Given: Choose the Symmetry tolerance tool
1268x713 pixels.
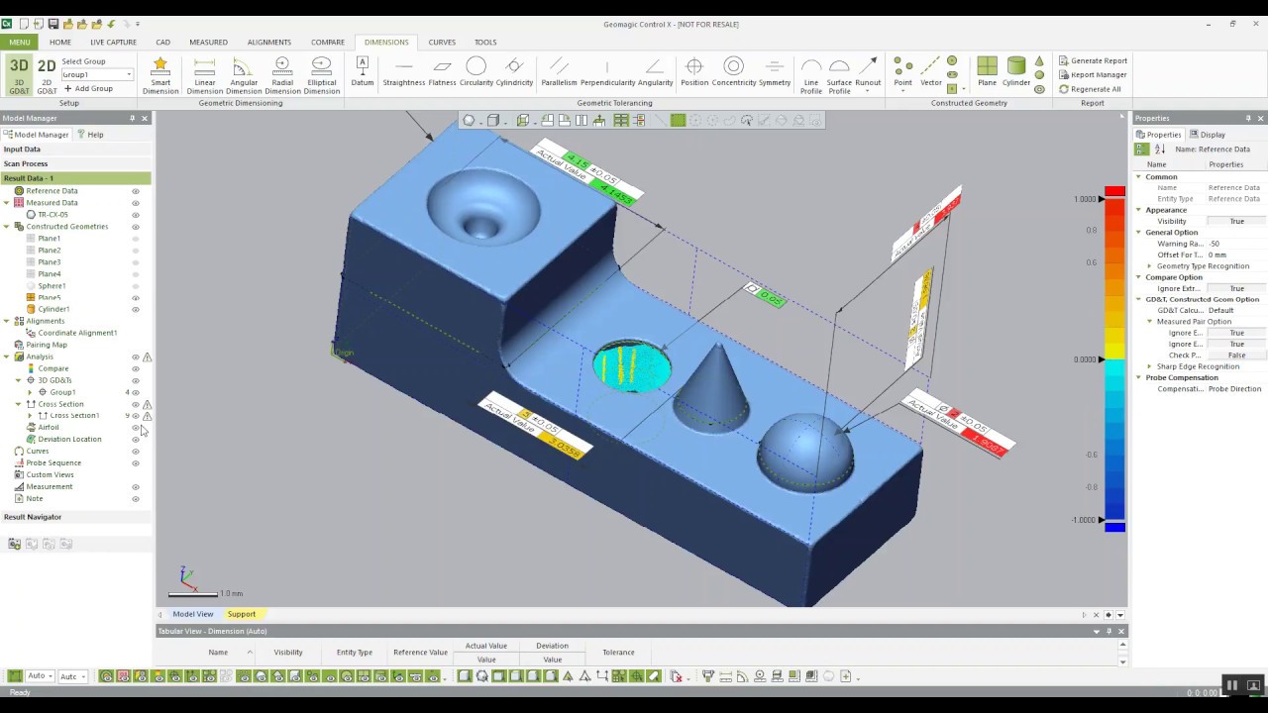Looking at the screenshot, I should (x=775, y=71).
